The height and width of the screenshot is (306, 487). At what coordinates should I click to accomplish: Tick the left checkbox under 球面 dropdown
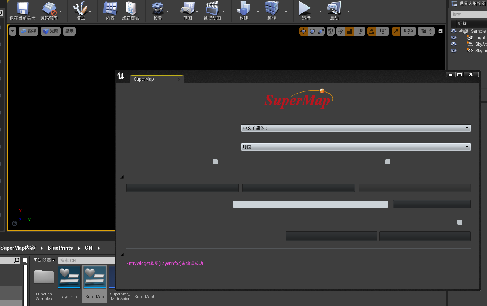215,162
